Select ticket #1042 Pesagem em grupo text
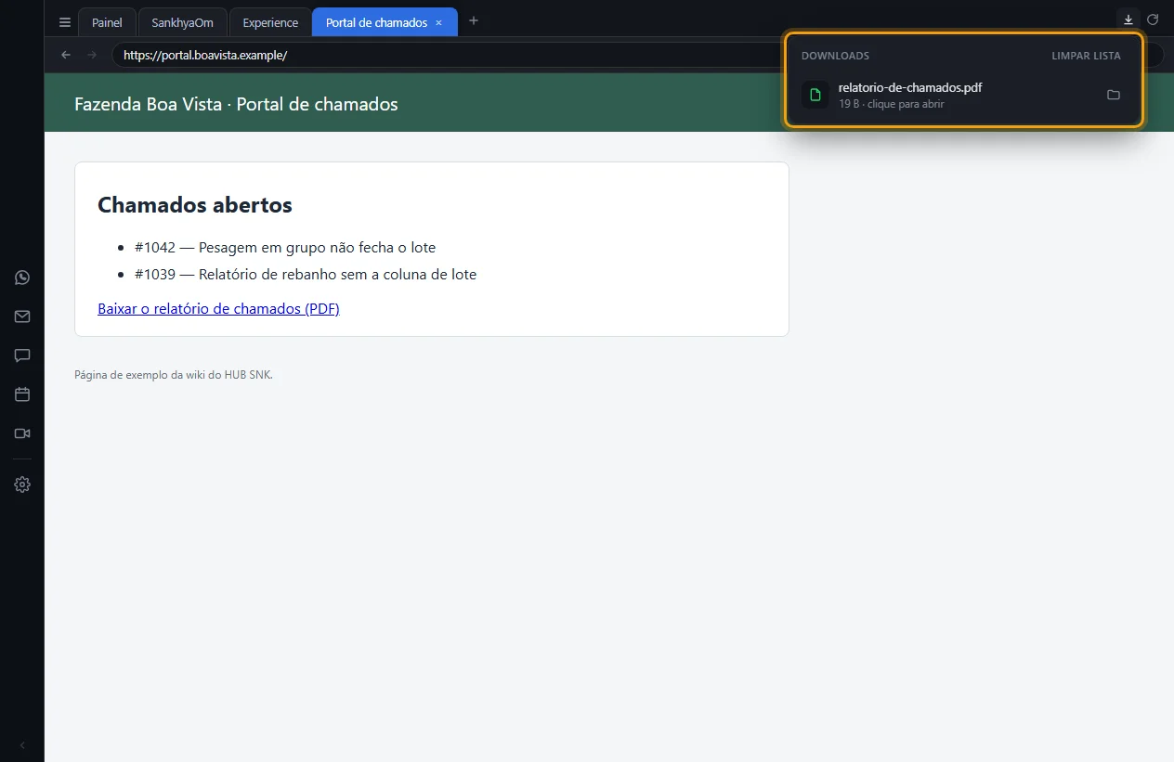The width and height of the screenshot is (1174, 762). click(x=285, y=247)
